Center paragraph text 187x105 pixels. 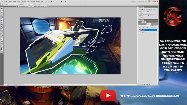[x=142, y=9]
